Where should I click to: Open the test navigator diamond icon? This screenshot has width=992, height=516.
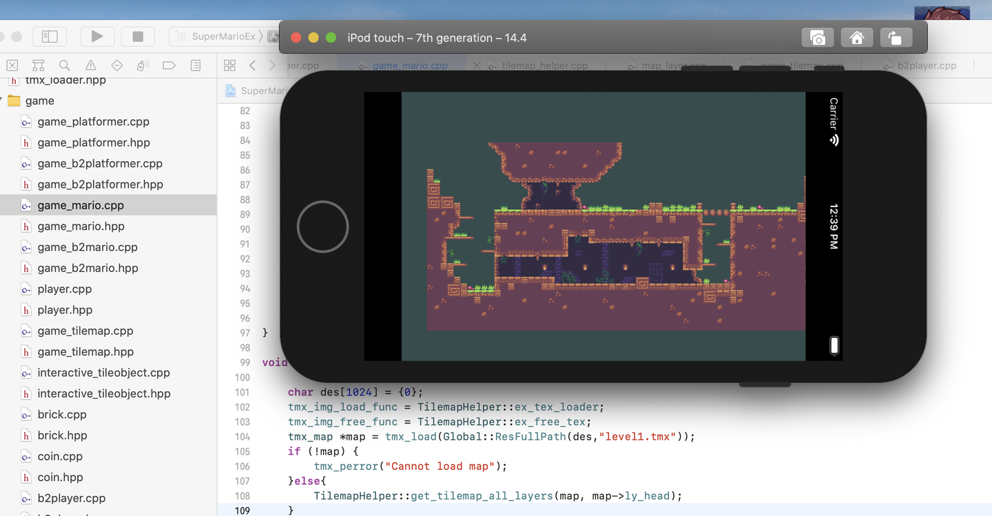pos(116,65)
